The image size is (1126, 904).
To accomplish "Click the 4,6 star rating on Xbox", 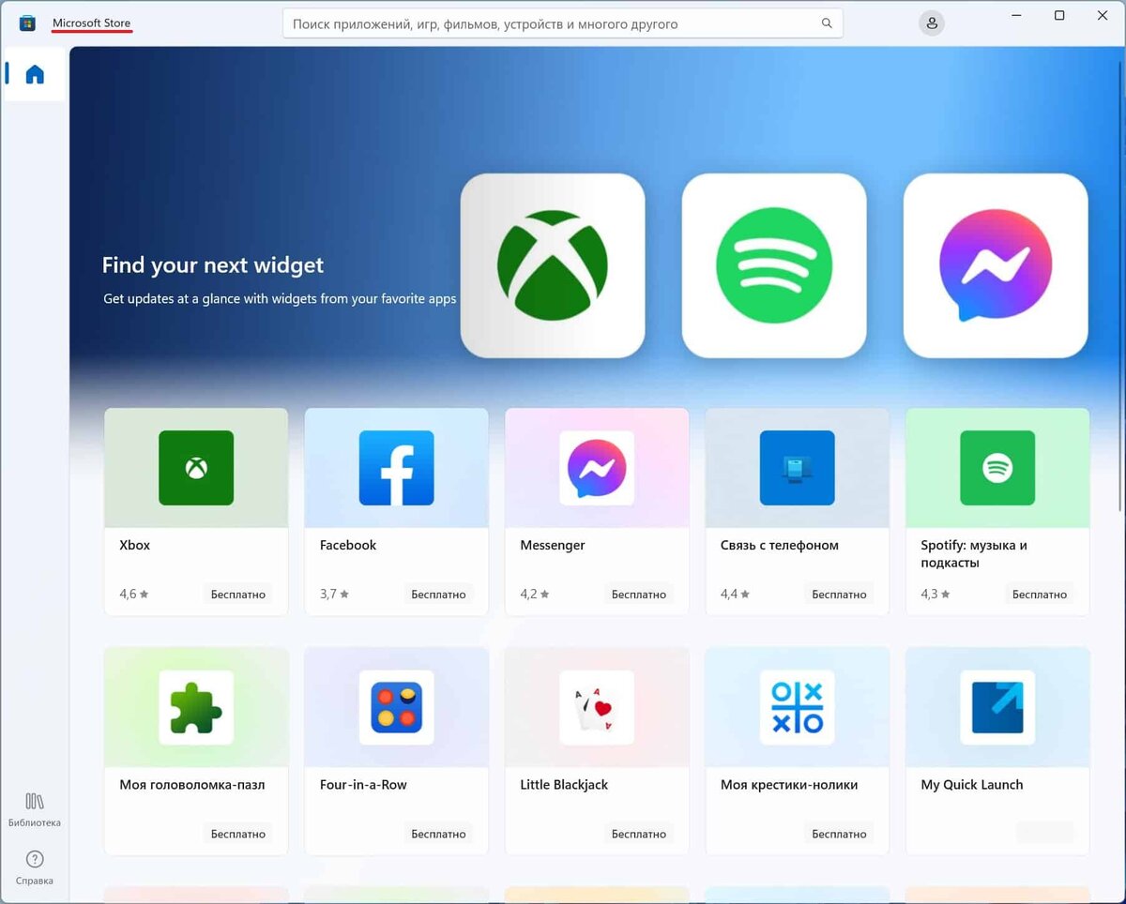I will coord(134,594).
